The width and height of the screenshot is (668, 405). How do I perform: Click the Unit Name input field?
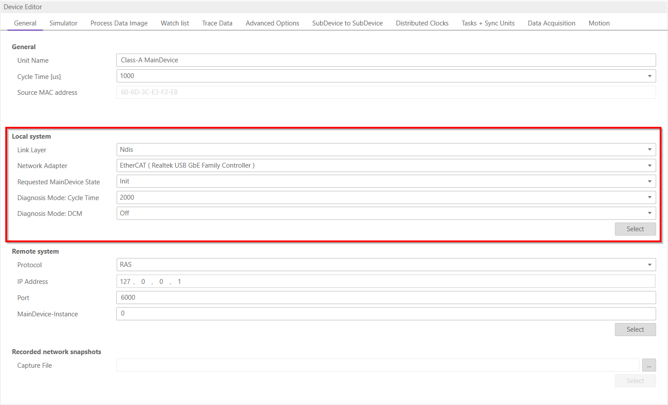point(386,60)
